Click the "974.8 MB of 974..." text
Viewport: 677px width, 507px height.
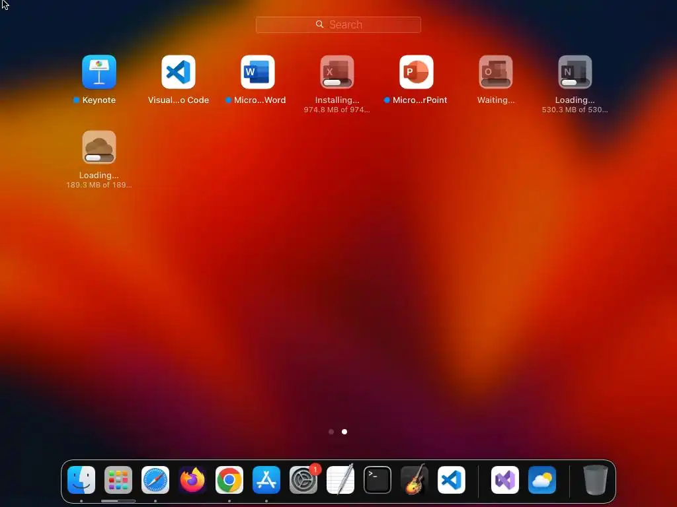(337, 110)
